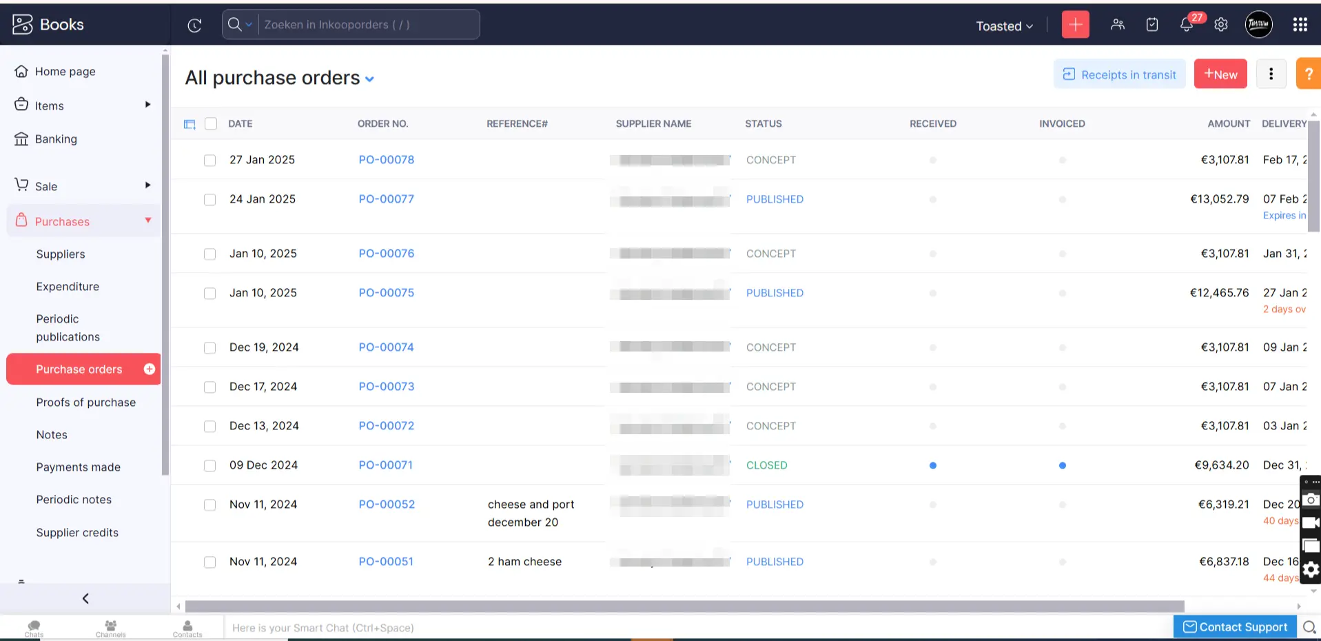Select the camera icon in the floating widget
This screenshot has height=641, width=1321.
click(1311, 499)
